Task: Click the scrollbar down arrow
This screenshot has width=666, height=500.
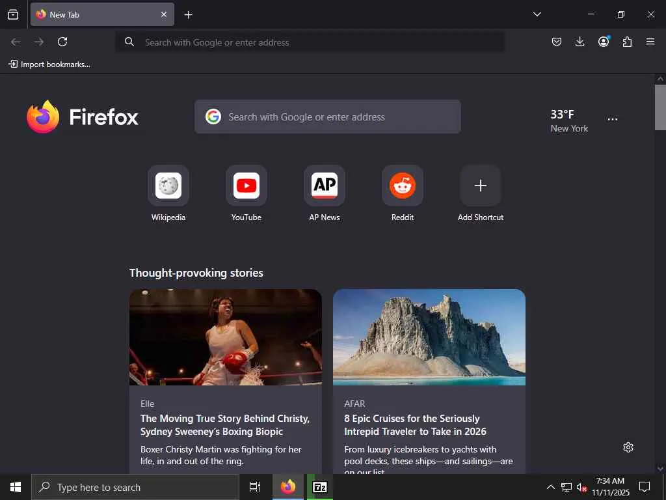Action: tap(660, 469)
